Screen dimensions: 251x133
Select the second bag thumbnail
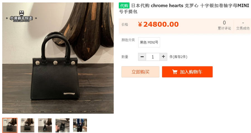coord(27,125)
